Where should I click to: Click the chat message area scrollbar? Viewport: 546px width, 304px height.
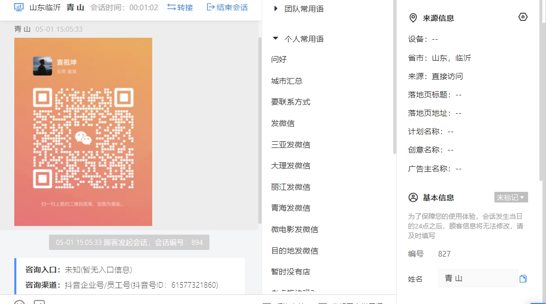[260, 131]
